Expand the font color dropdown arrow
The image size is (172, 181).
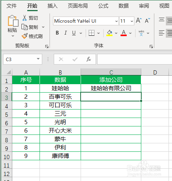click(x=130, y=33)
